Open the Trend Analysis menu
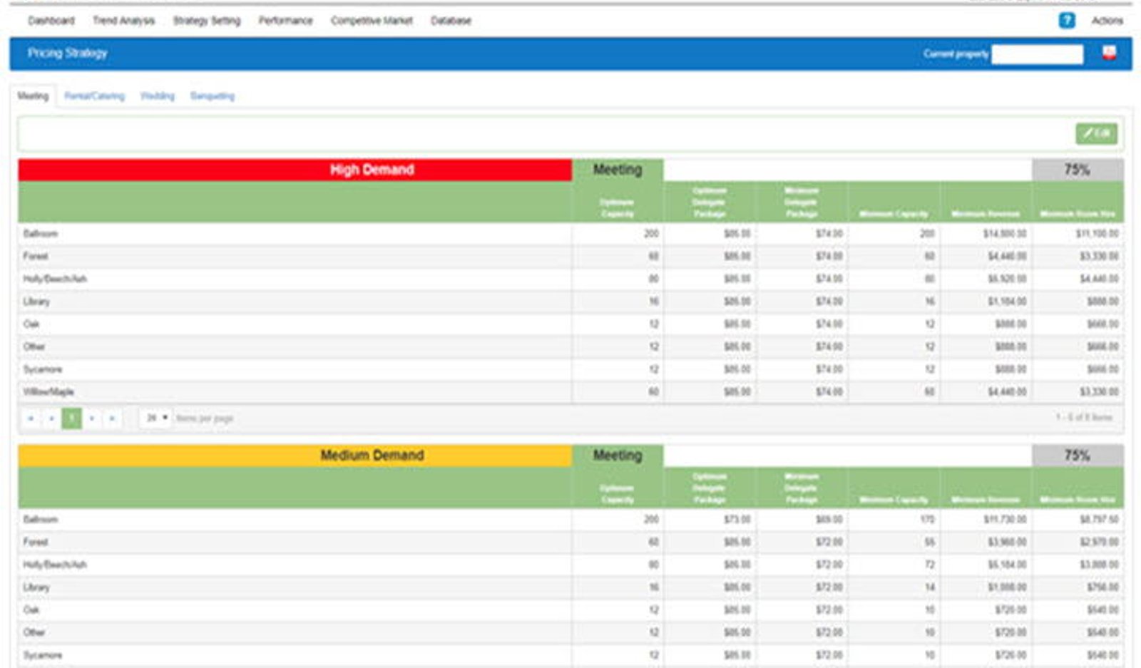The height and width of the screenshot is (668, 1141). 123,21
